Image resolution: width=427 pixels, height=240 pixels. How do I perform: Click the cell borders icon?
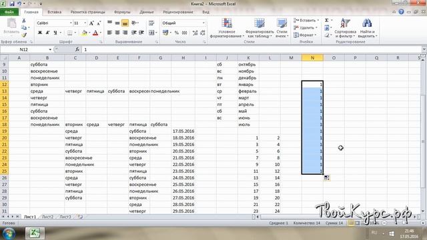tap(70, 33)
